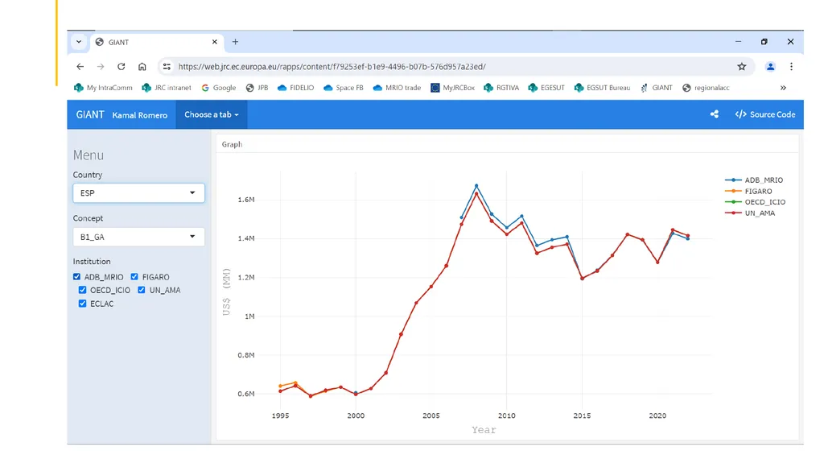Uncheck the FIGARO institution
The width and height of the screenshot is (824, 463).
pos(134,277)
